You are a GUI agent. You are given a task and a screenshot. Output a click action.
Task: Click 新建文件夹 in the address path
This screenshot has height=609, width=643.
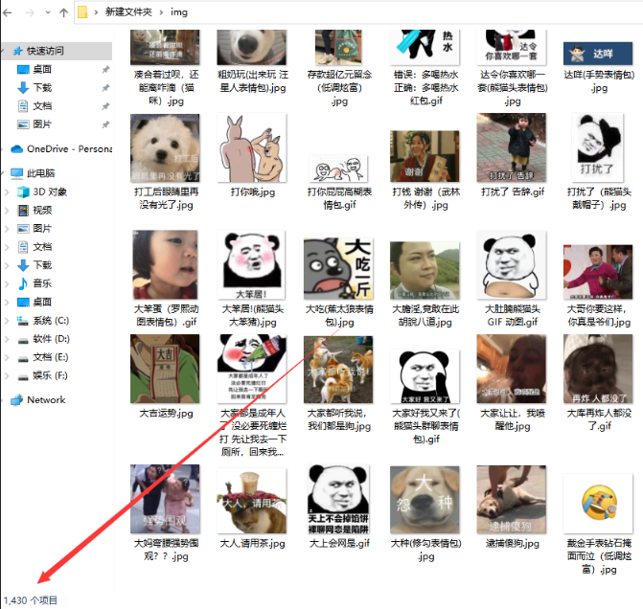128,12
